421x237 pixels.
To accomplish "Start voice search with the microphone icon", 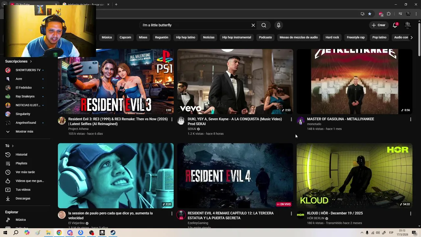I will (279, 25).
